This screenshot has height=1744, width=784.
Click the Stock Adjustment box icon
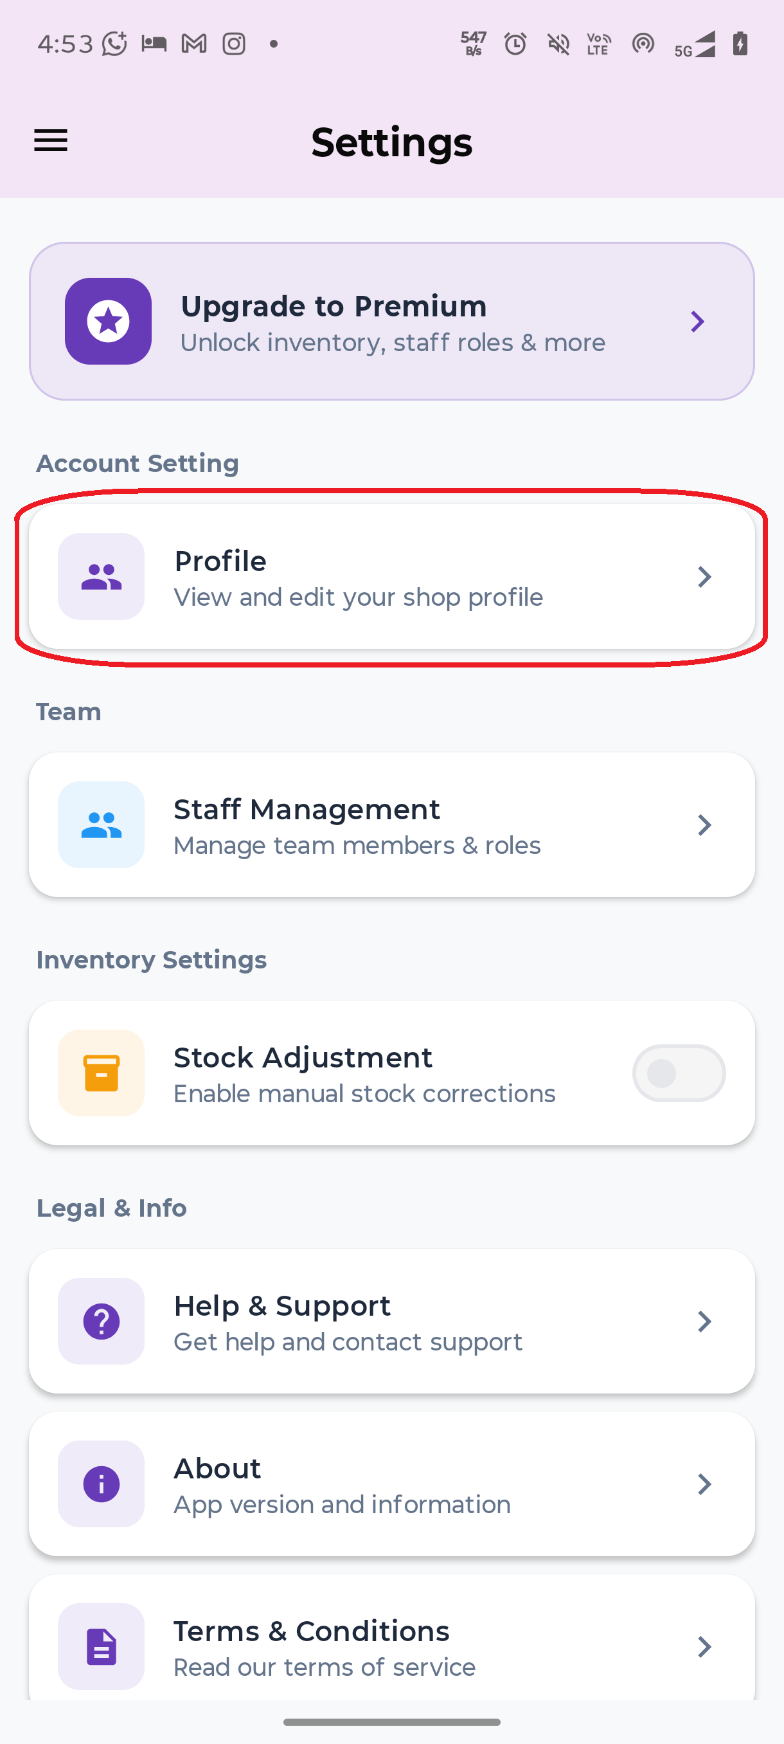point(101,1073)
